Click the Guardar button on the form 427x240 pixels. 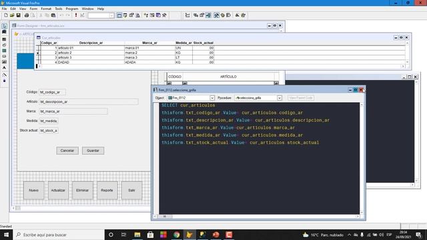click(93, 151)
